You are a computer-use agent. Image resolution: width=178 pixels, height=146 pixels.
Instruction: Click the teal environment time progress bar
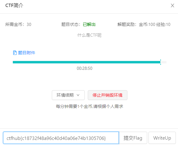point(90,62)
